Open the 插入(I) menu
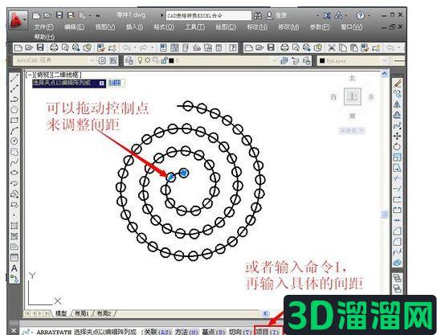437x335 pixels. point(135,27)
